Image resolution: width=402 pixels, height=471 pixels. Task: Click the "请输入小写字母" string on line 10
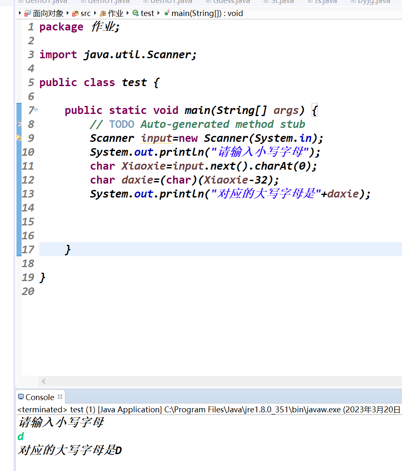tap(260, 152)
